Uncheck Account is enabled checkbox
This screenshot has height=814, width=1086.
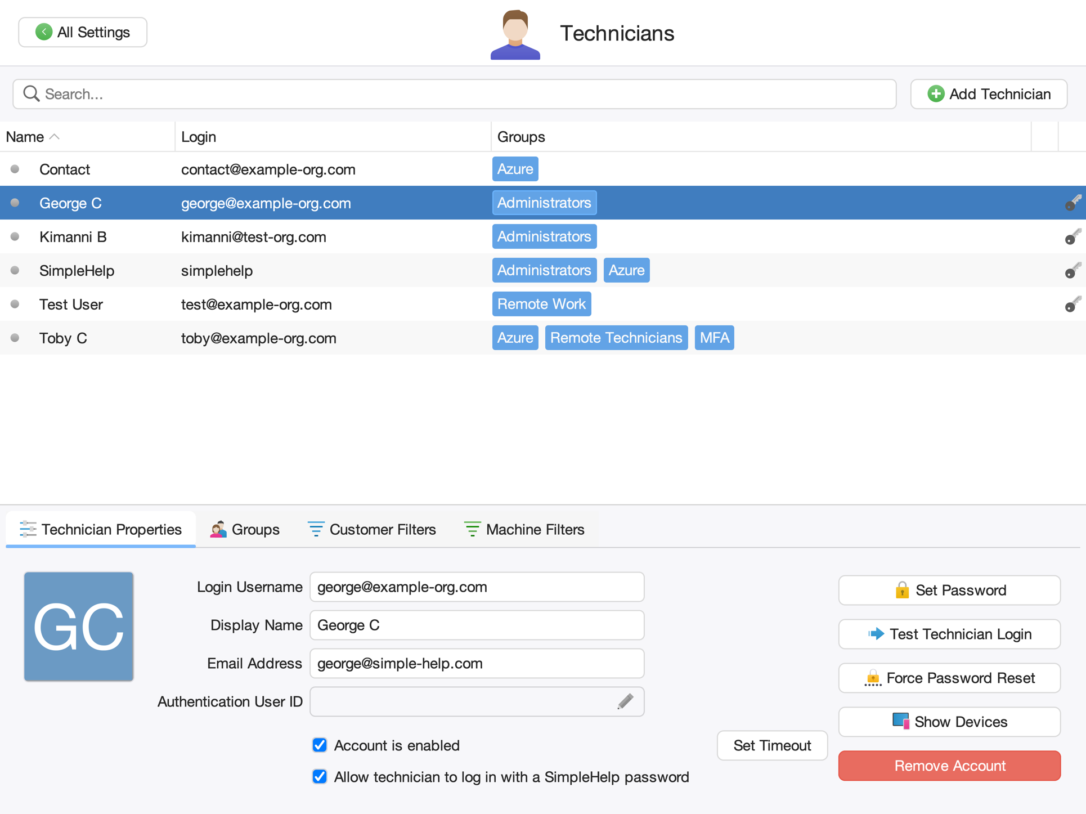coord(320,745)
